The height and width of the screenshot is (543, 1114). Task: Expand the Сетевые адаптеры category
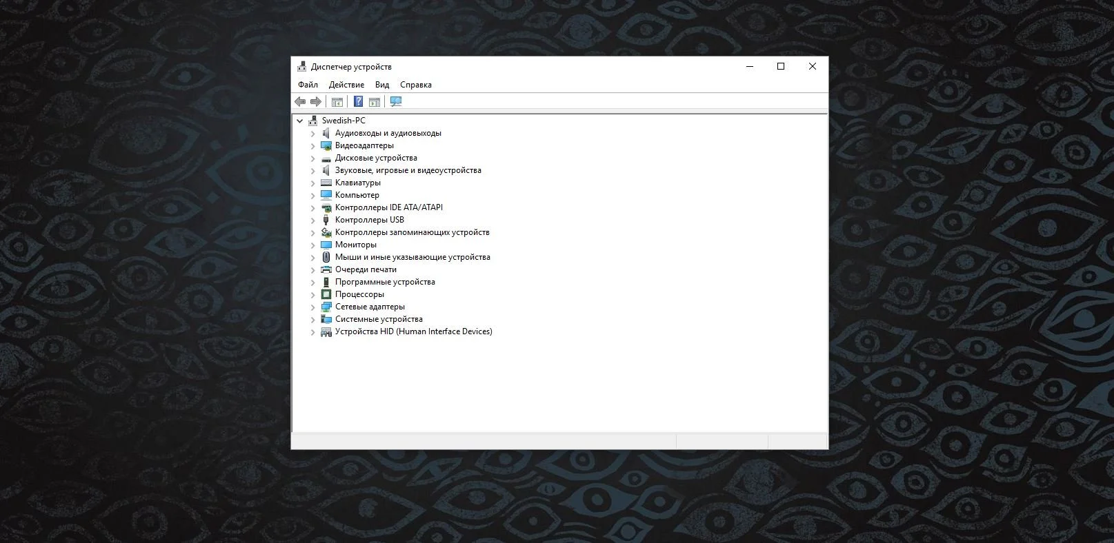312,307
